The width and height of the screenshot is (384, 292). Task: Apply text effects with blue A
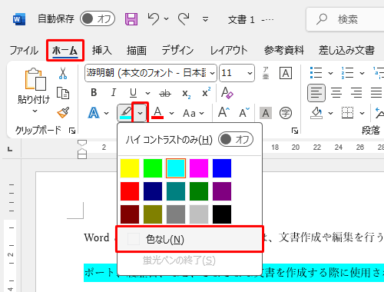tap(94, 113)
